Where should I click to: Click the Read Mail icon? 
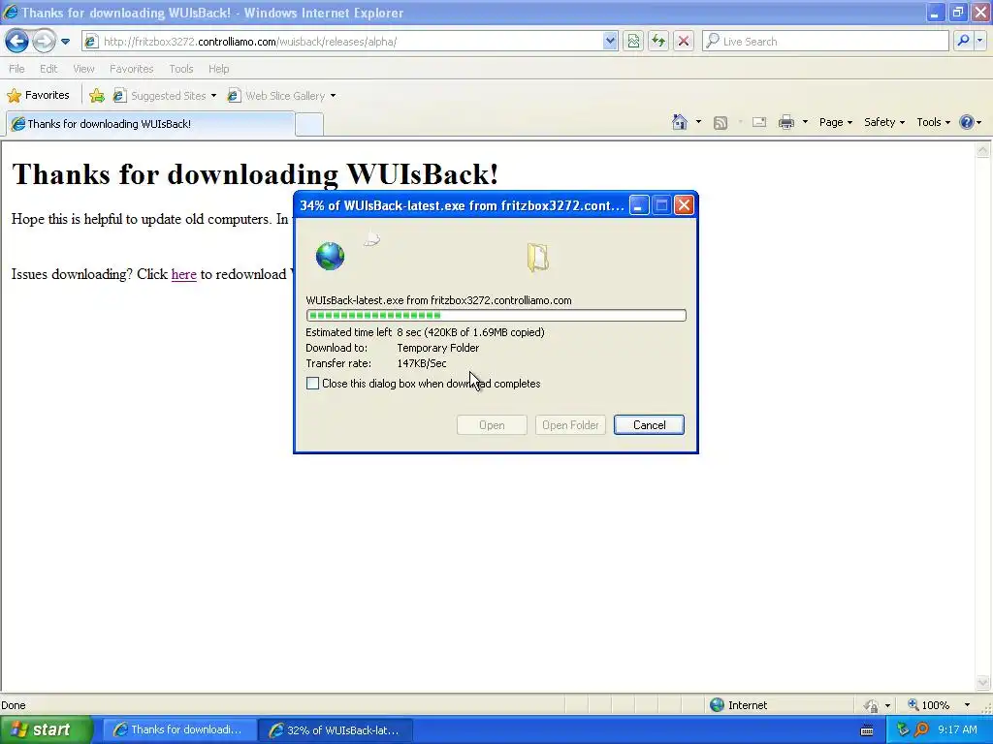click(758, 122)
